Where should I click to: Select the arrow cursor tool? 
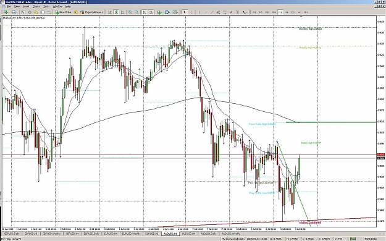[x=185, y=12]
